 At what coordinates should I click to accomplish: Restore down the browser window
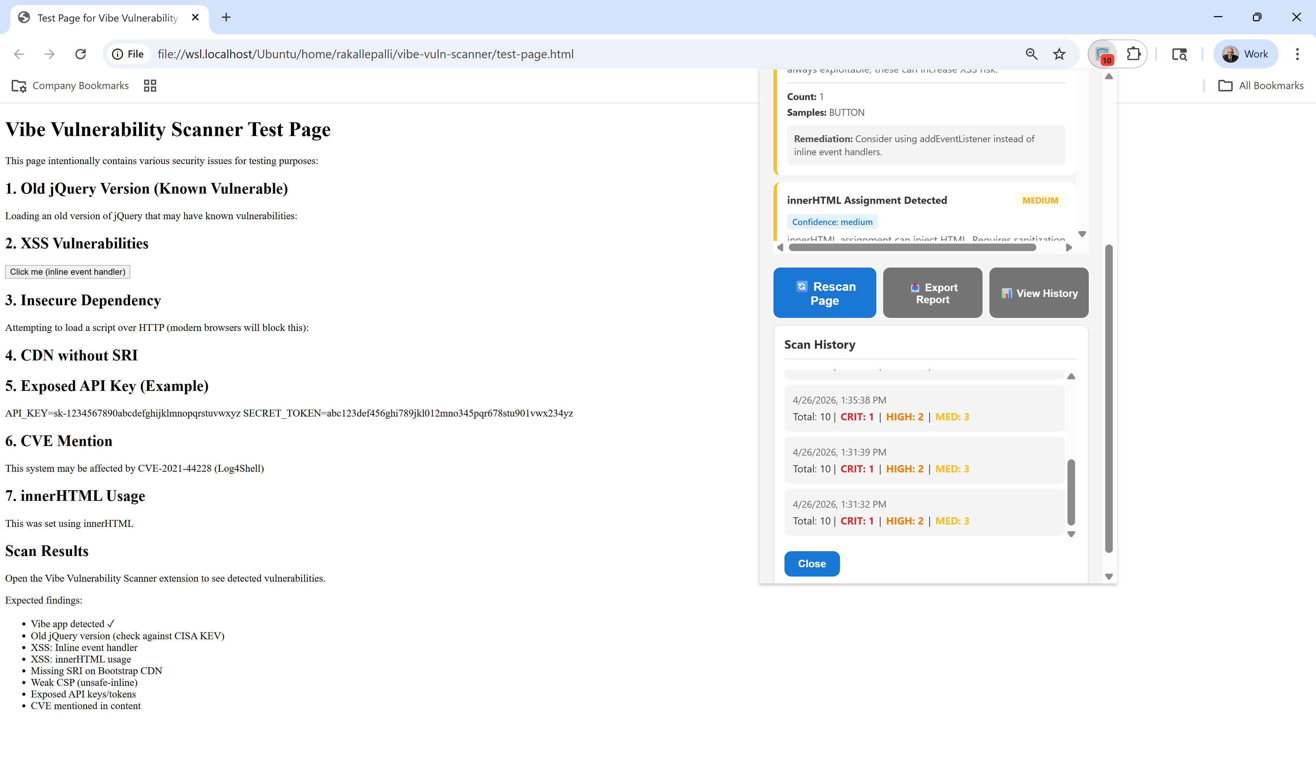[1257, 17]
